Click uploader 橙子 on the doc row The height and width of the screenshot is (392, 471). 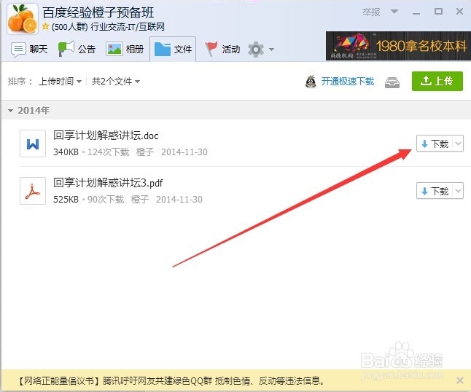(x=145, y=152)
